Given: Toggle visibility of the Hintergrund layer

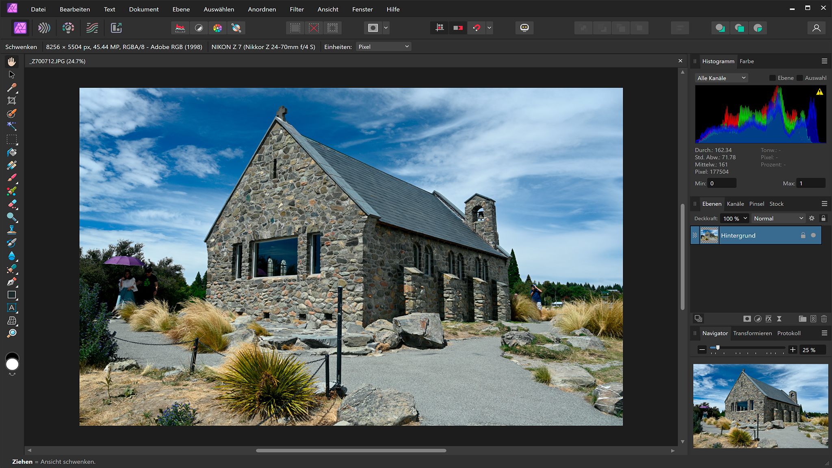Looking at the screenshot, I should 813,235.
